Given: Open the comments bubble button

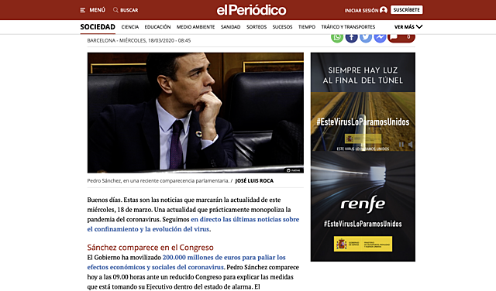Looking at the screenshot, I should coord(401,37).
